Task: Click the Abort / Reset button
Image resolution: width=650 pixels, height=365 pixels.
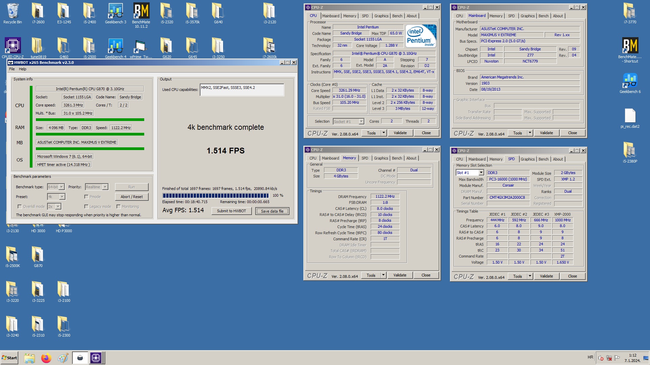Action: pos(132,197)
